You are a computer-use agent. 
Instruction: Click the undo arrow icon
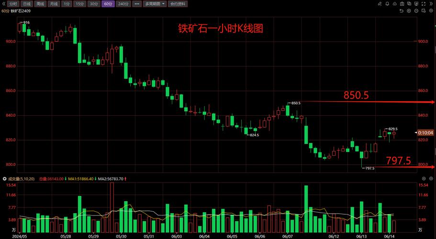[x=401, y=11]
